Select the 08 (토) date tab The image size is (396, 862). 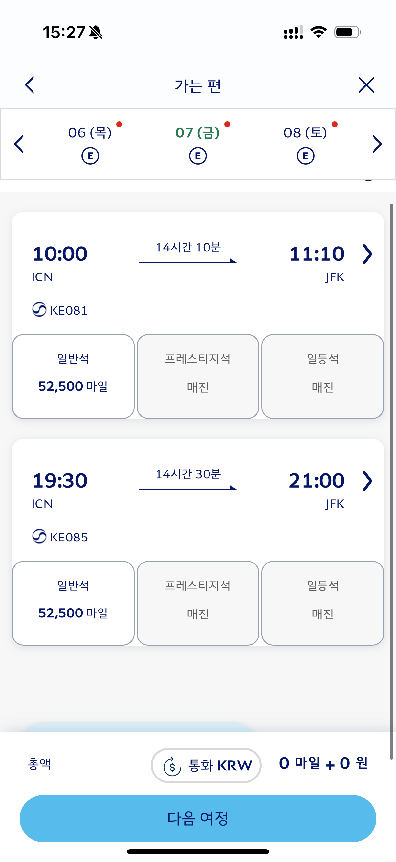coord(305,133)
